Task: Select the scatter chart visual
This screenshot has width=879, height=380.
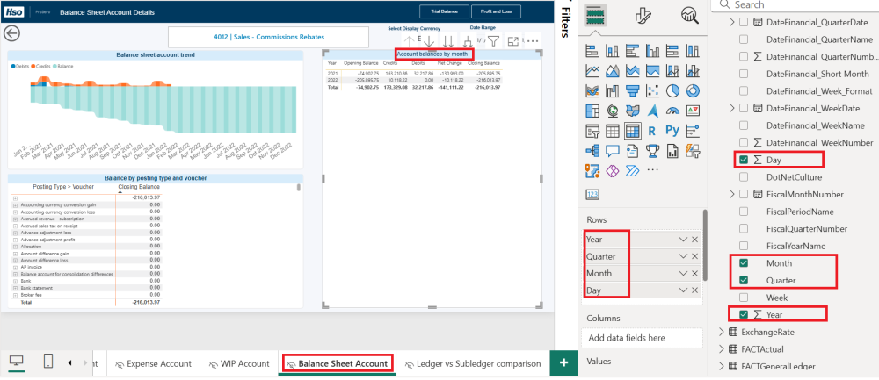Action: coord(653,90)
